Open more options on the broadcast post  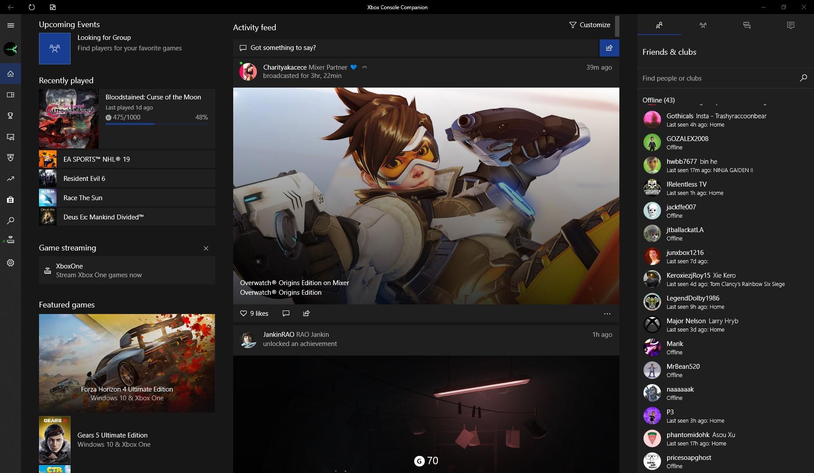tap(607, 314)
